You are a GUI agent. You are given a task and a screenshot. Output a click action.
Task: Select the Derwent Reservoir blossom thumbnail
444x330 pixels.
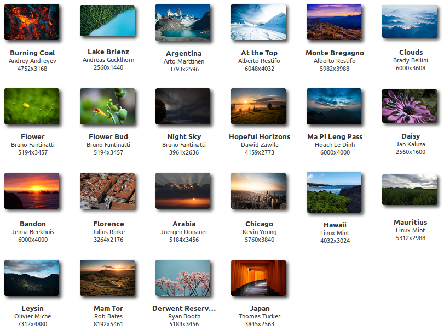(183, 278)
